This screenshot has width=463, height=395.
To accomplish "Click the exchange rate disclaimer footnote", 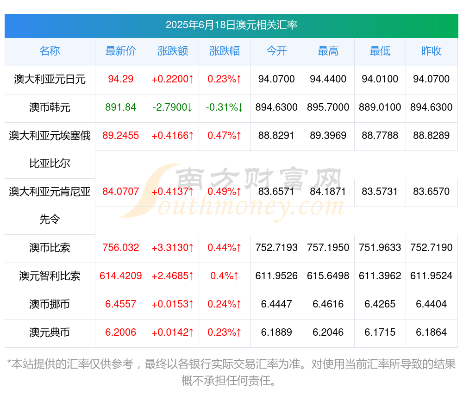I will pos(231,373).
